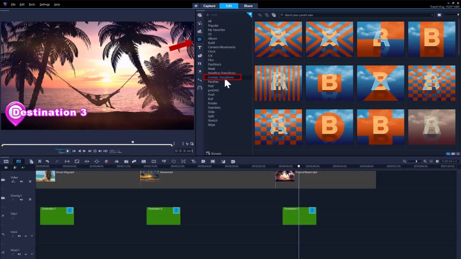Click the Add button in the library panel
This screenshot has width=461, height=259.
[211, 15]
